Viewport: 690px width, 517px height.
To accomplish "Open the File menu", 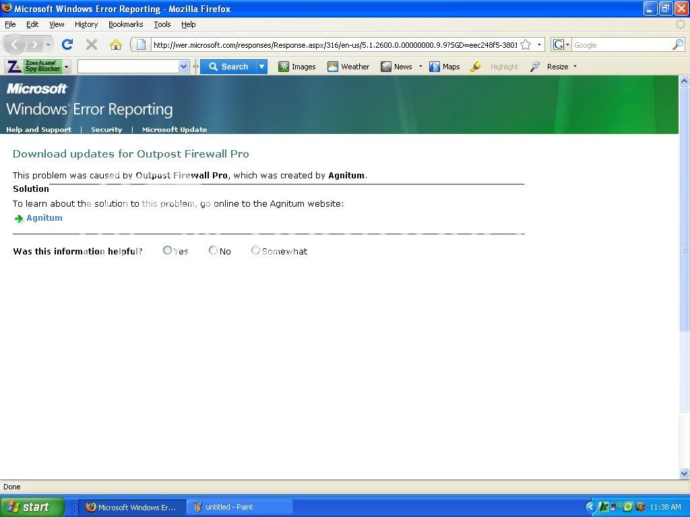I will [10, 24].
